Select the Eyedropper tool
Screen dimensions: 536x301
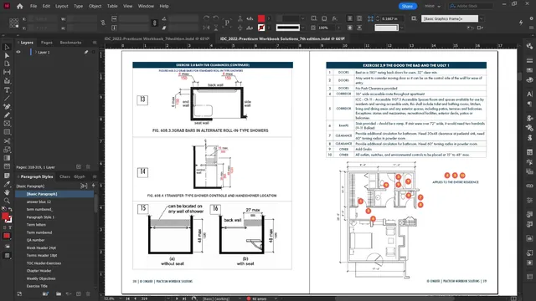7,184
